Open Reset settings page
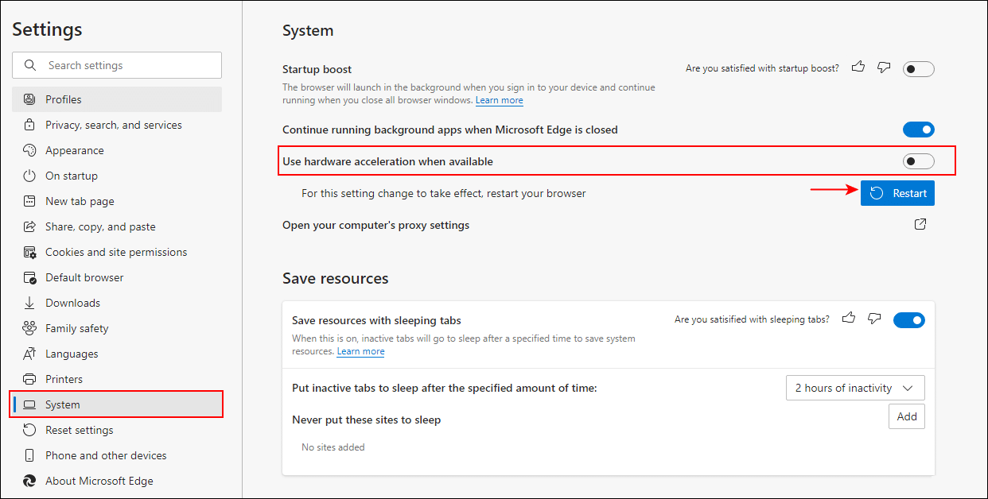 point(117,430)
